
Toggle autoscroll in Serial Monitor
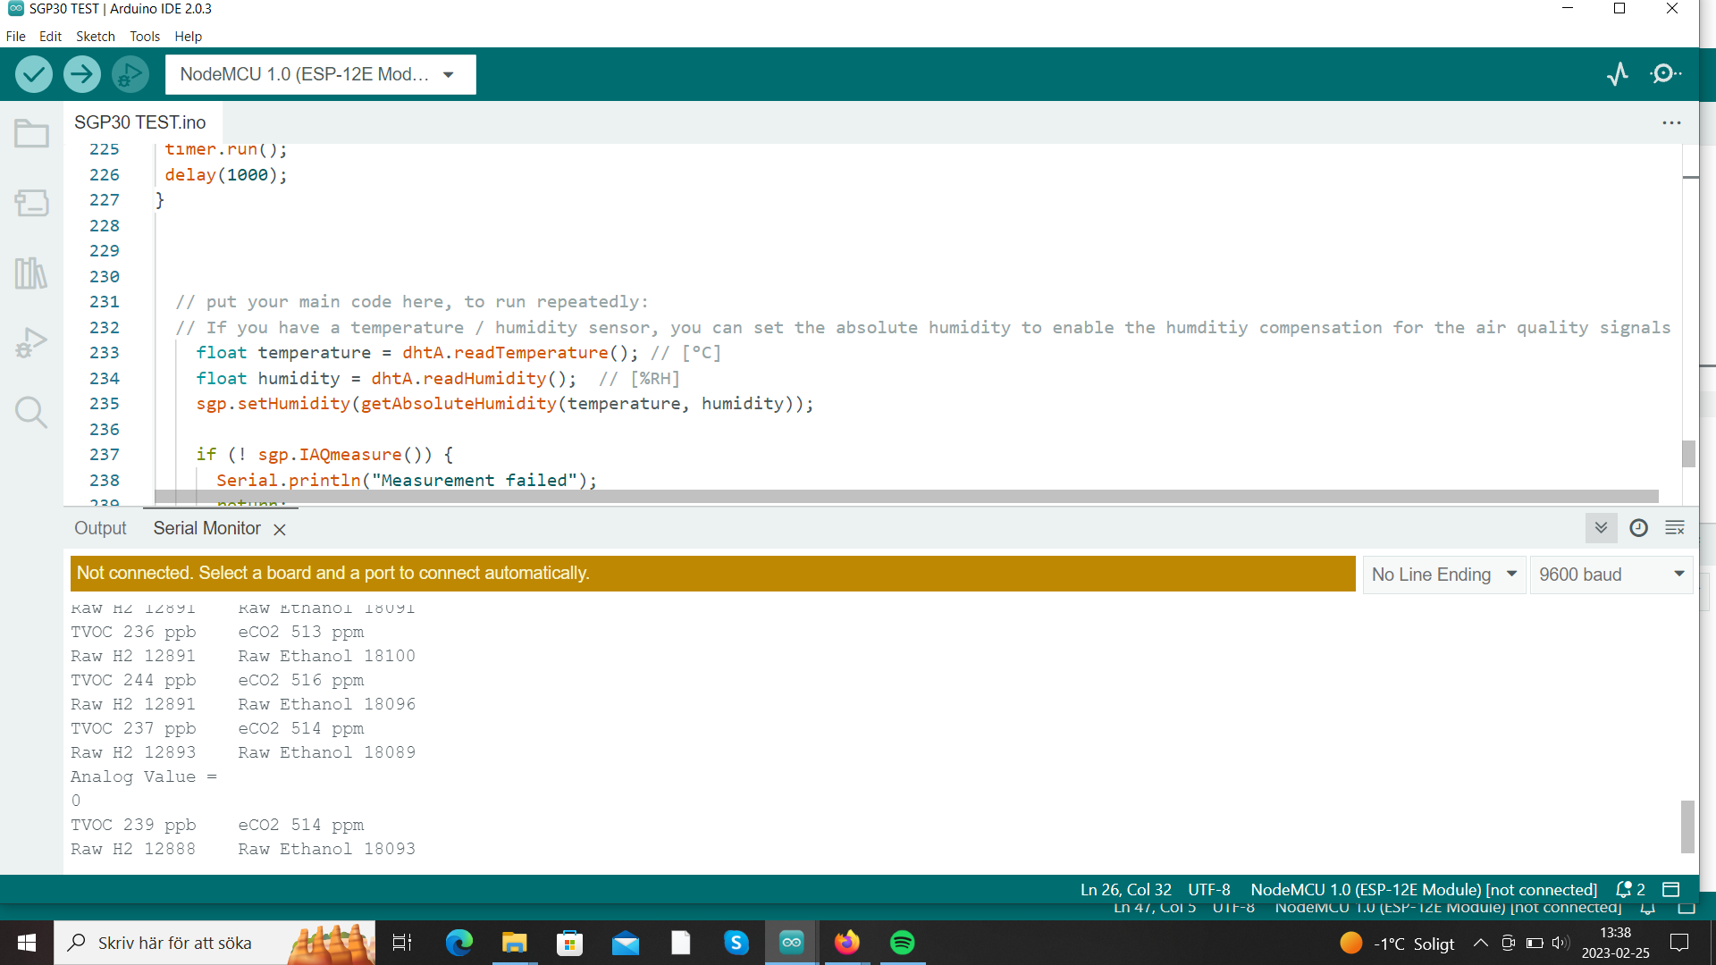point(1601,528)
